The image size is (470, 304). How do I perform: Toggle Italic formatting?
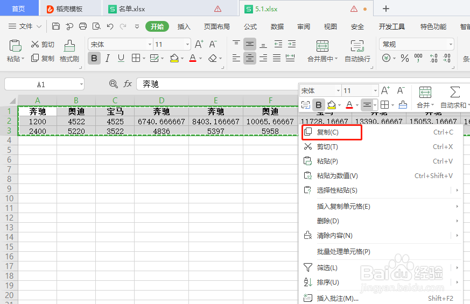107,58
